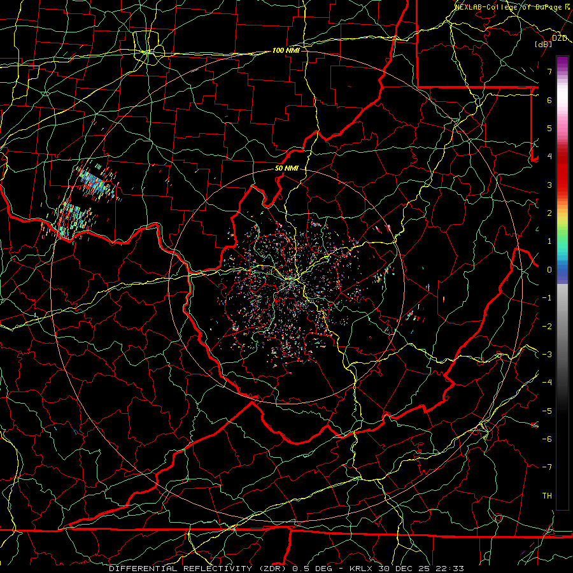Click the -6 value on the dB scale

point(547,439)
